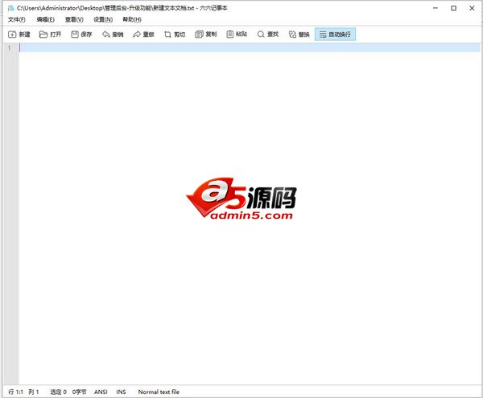Image resolution: width=483 pixels, height=398 pixels.
Task: Click into line 1 of the text editor
Action: pos(250,47)
